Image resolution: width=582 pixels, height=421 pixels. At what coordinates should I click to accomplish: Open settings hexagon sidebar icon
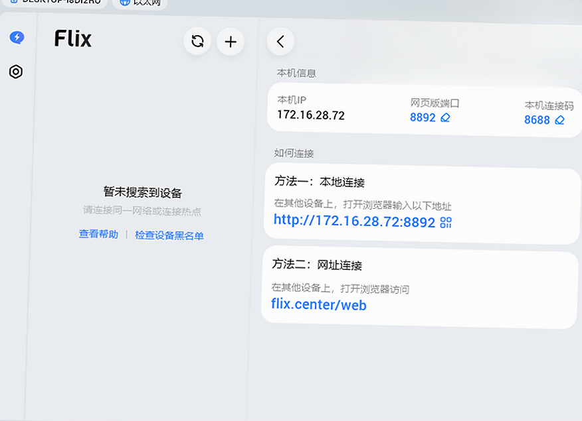(x=16, y=72)
